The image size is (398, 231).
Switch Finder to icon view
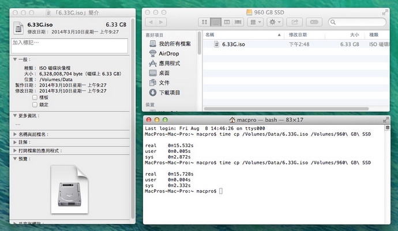pos(204,22)
